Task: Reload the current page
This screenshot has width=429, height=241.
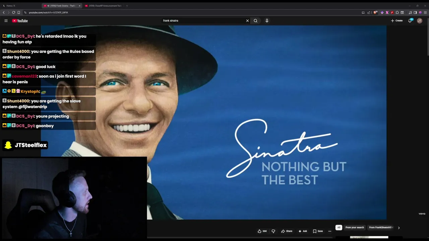Action: tap(14, 12)
